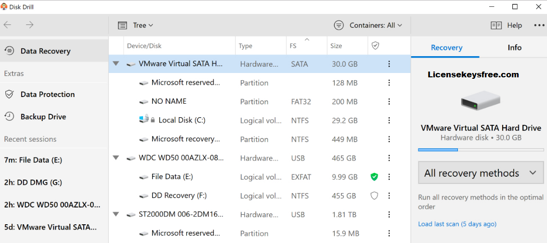Click the drive icon next to NO NAME
The image size is (547, 243).
pyautogui.click(x=143, y=102)
